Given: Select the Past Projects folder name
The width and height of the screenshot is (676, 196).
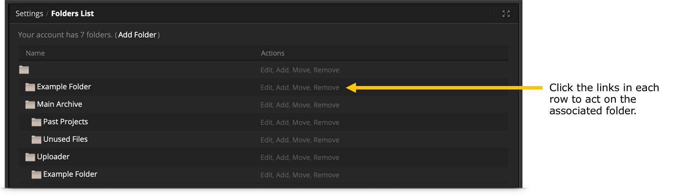Looking at the screenshot, I should tap(65, 122).
